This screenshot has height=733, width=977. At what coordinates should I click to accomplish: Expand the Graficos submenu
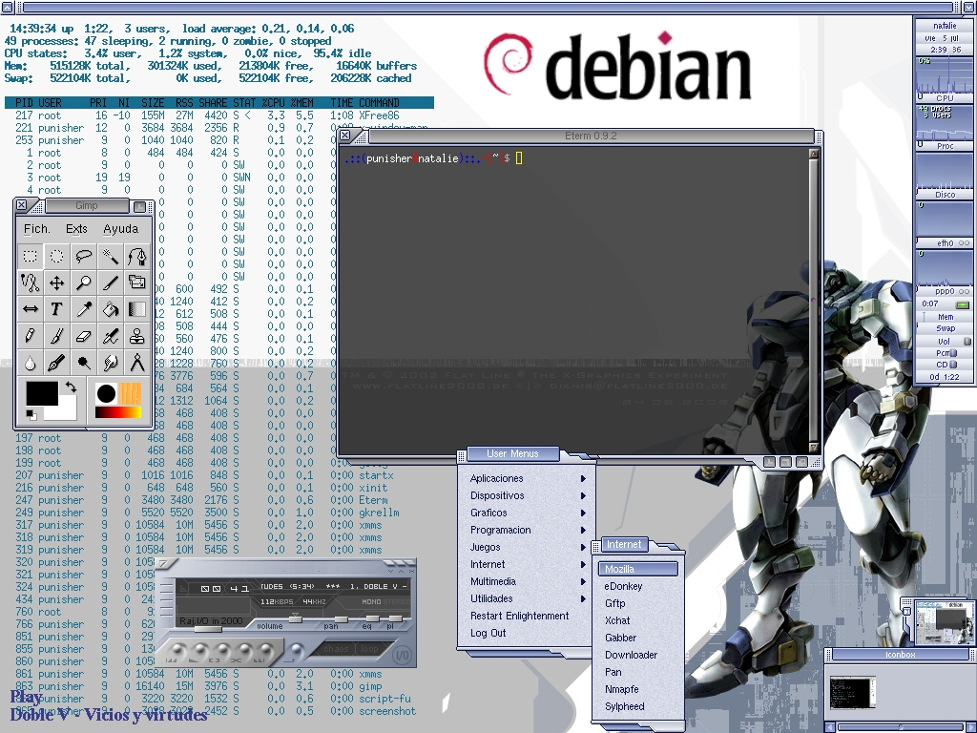(528, 513)
